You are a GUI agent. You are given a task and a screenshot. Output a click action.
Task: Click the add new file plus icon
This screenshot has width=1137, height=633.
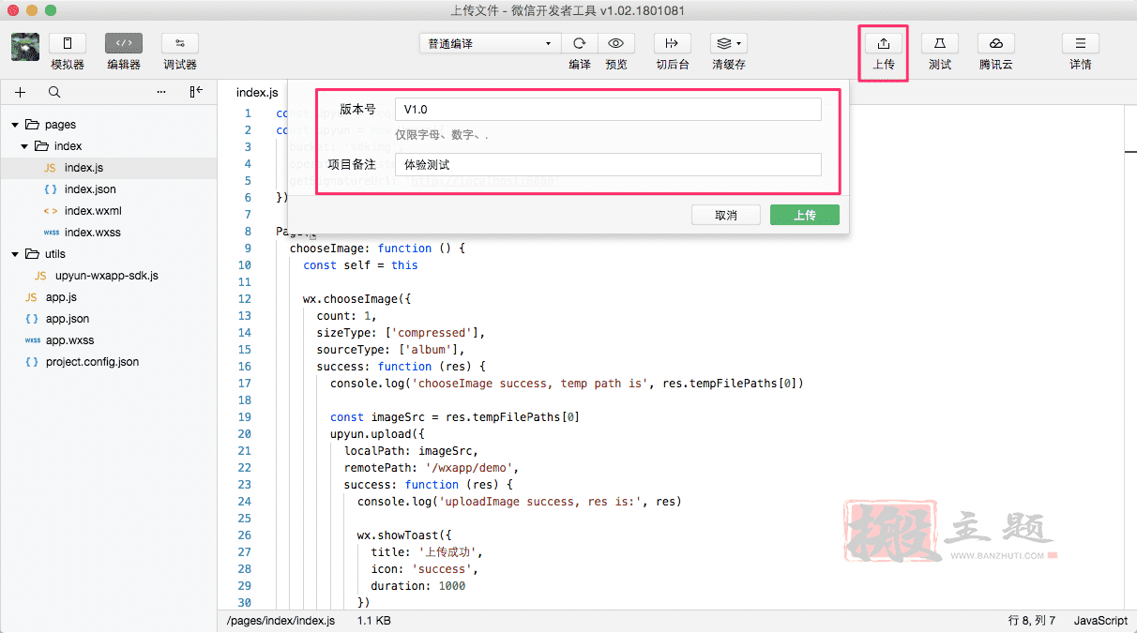[x=21, y=92]
